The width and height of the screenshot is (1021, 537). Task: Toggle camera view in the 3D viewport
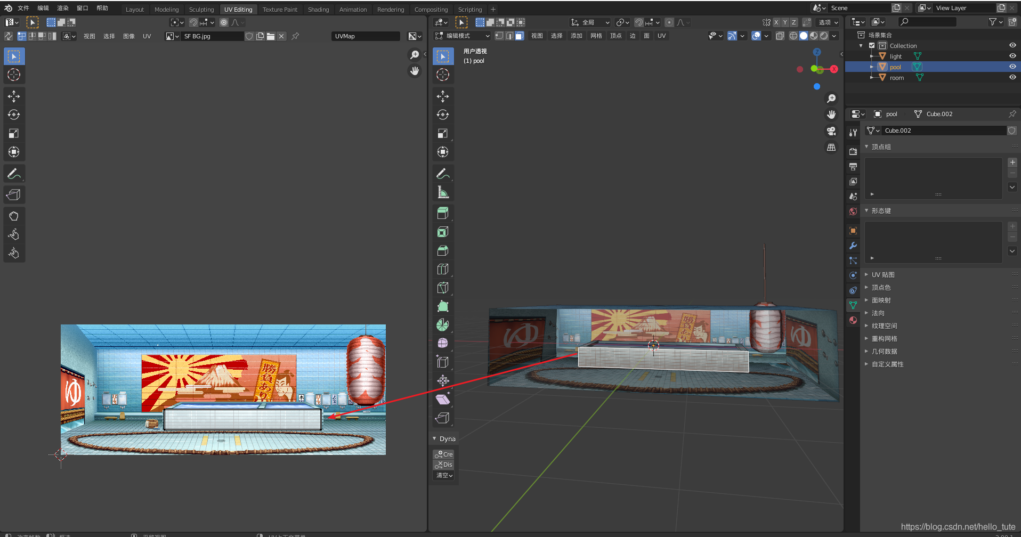tap(831, 131)
